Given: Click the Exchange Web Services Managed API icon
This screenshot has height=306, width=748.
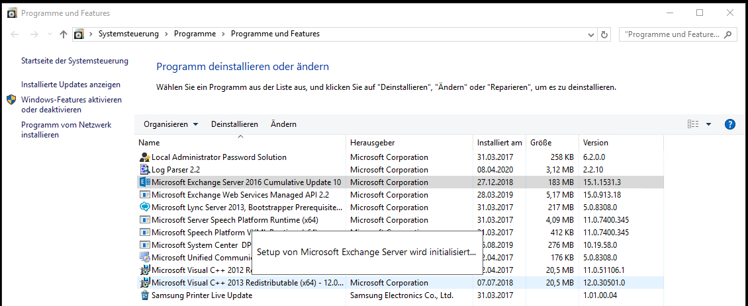Looking at the screenshot, I should click(x=145, y=195).
